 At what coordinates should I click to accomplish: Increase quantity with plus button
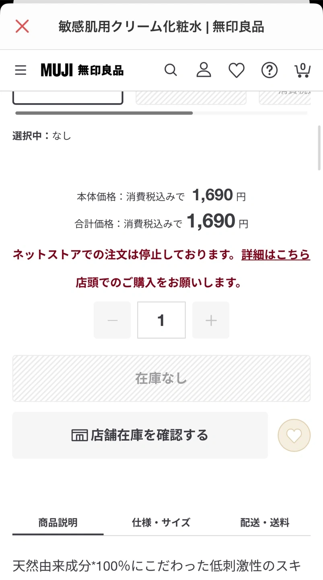tap(211, 320)
